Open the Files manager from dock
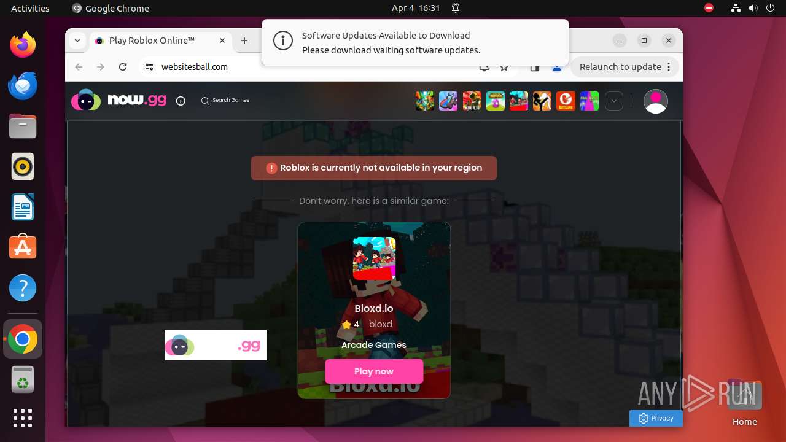Image resolution: width=786 pixels, height=442 pixels. pos(23,126)
